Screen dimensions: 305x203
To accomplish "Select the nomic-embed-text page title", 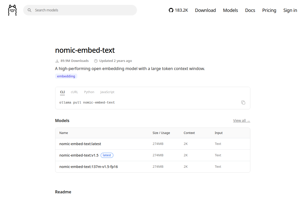I will click(85, 50).
